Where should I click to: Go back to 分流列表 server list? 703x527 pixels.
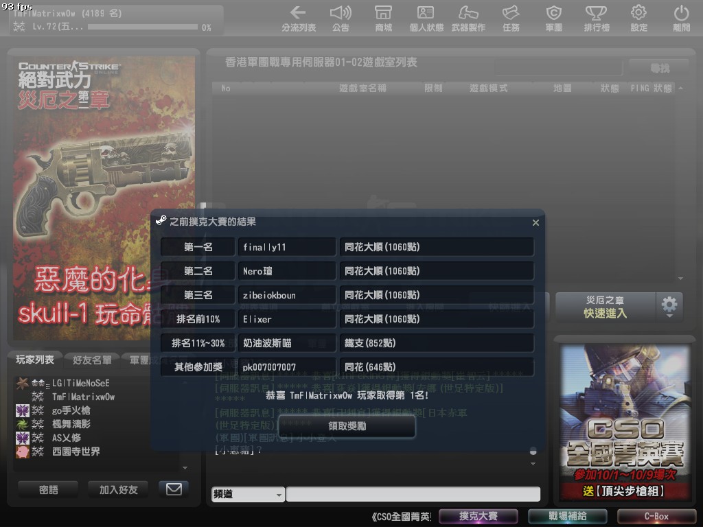click(x=299, y=14)
